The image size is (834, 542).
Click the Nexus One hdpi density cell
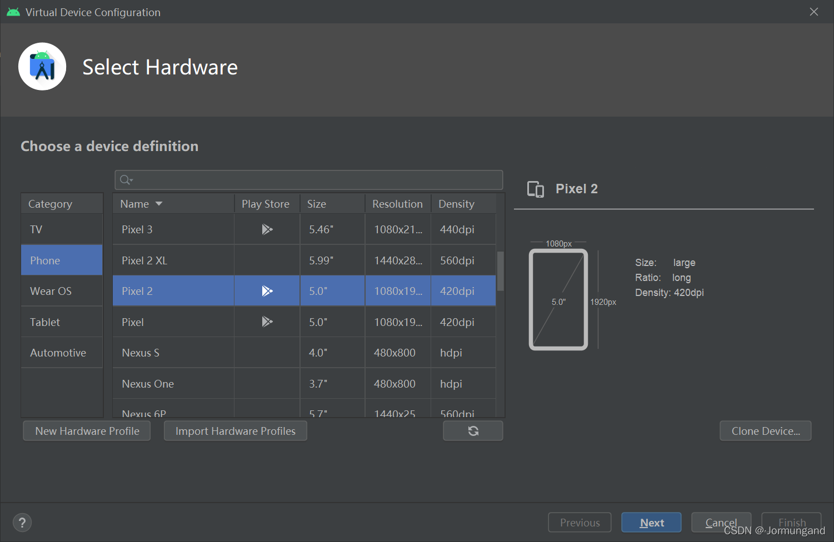463,384
